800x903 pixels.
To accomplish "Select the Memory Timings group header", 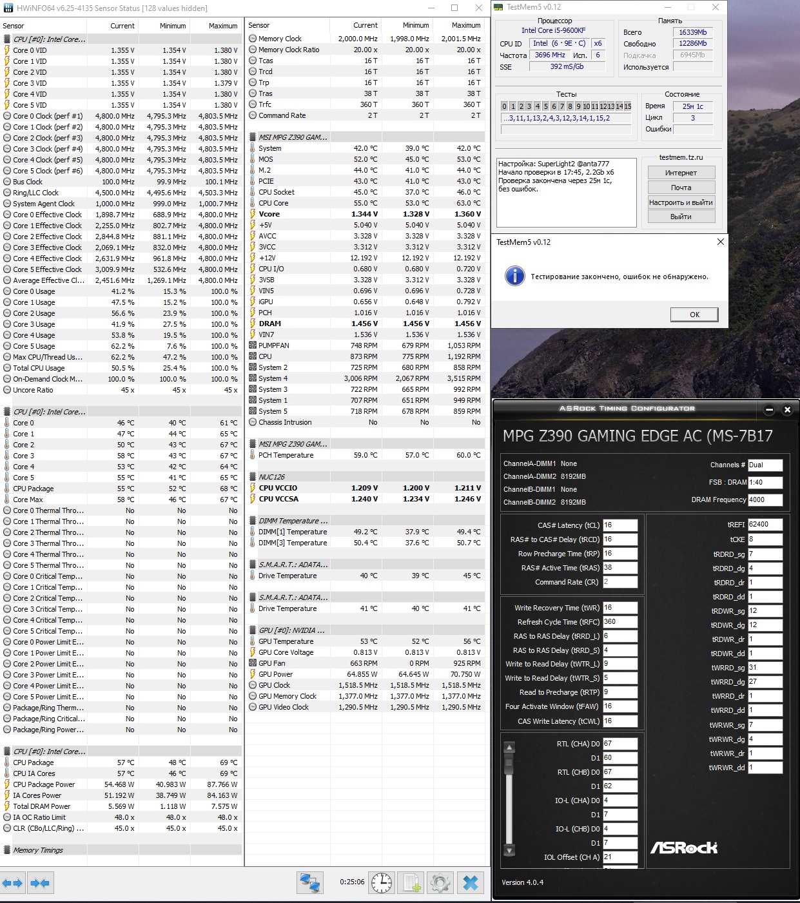I will (121, 850).
